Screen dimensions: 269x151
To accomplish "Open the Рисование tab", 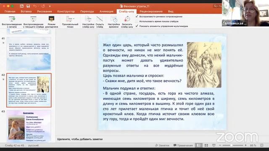I will [45, 11].
